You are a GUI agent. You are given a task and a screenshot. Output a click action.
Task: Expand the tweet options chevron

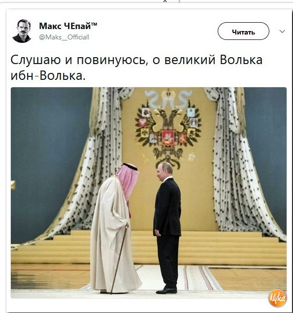(282, 32)
